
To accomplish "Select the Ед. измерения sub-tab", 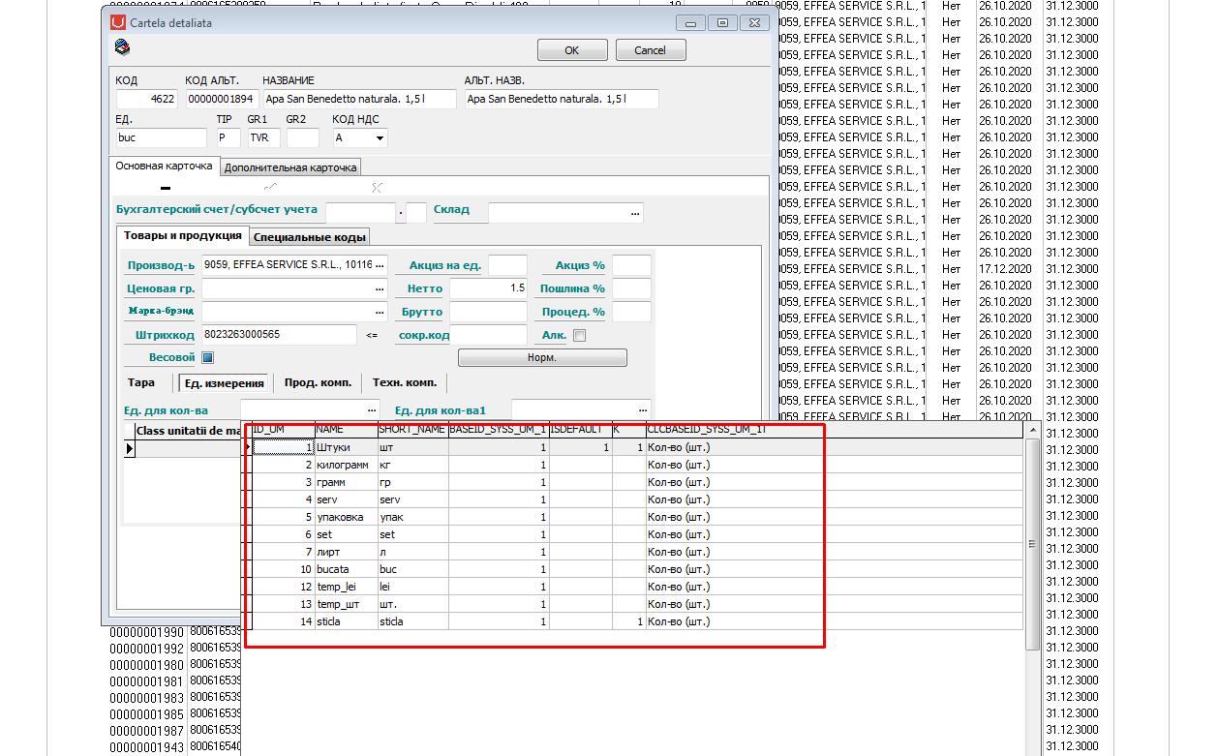I will click(225, 383).
